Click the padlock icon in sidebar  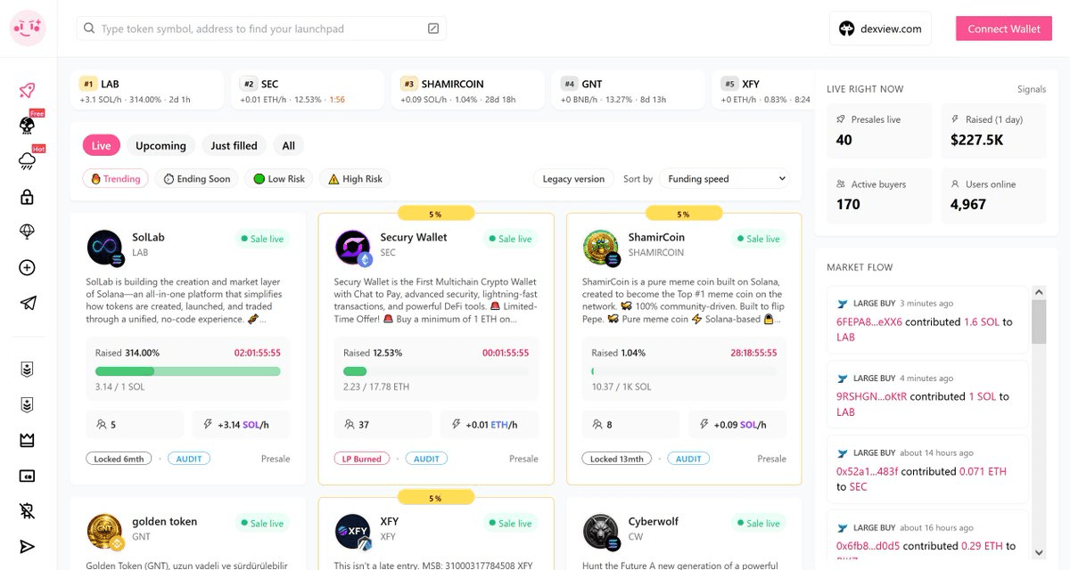click(28, 197)
